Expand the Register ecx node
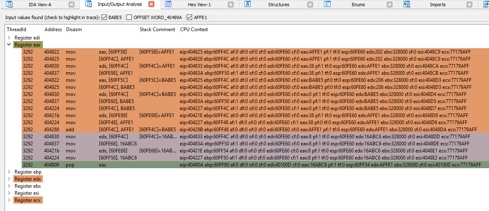Image resolution: width=489 pixels, height=211 pixels. [9, 200]
